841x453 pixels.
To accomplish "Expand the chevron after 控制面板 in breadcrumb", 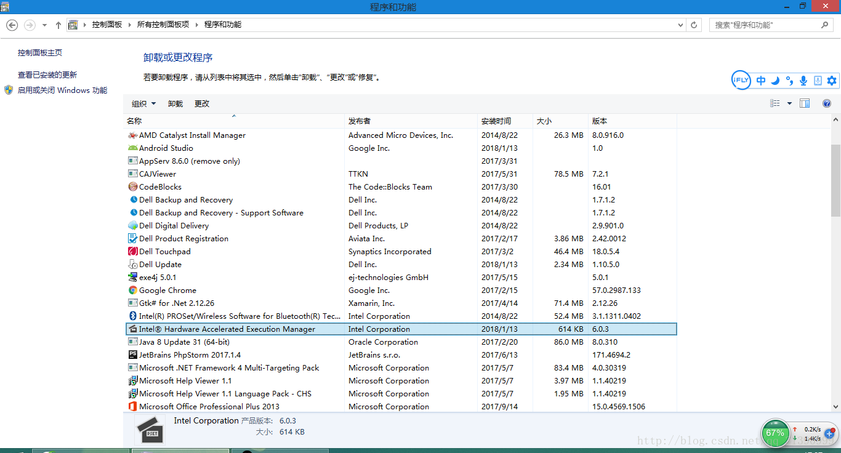I will 129,25.
